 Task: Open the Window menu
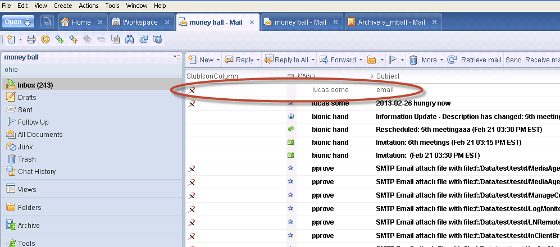click(137, 6)
